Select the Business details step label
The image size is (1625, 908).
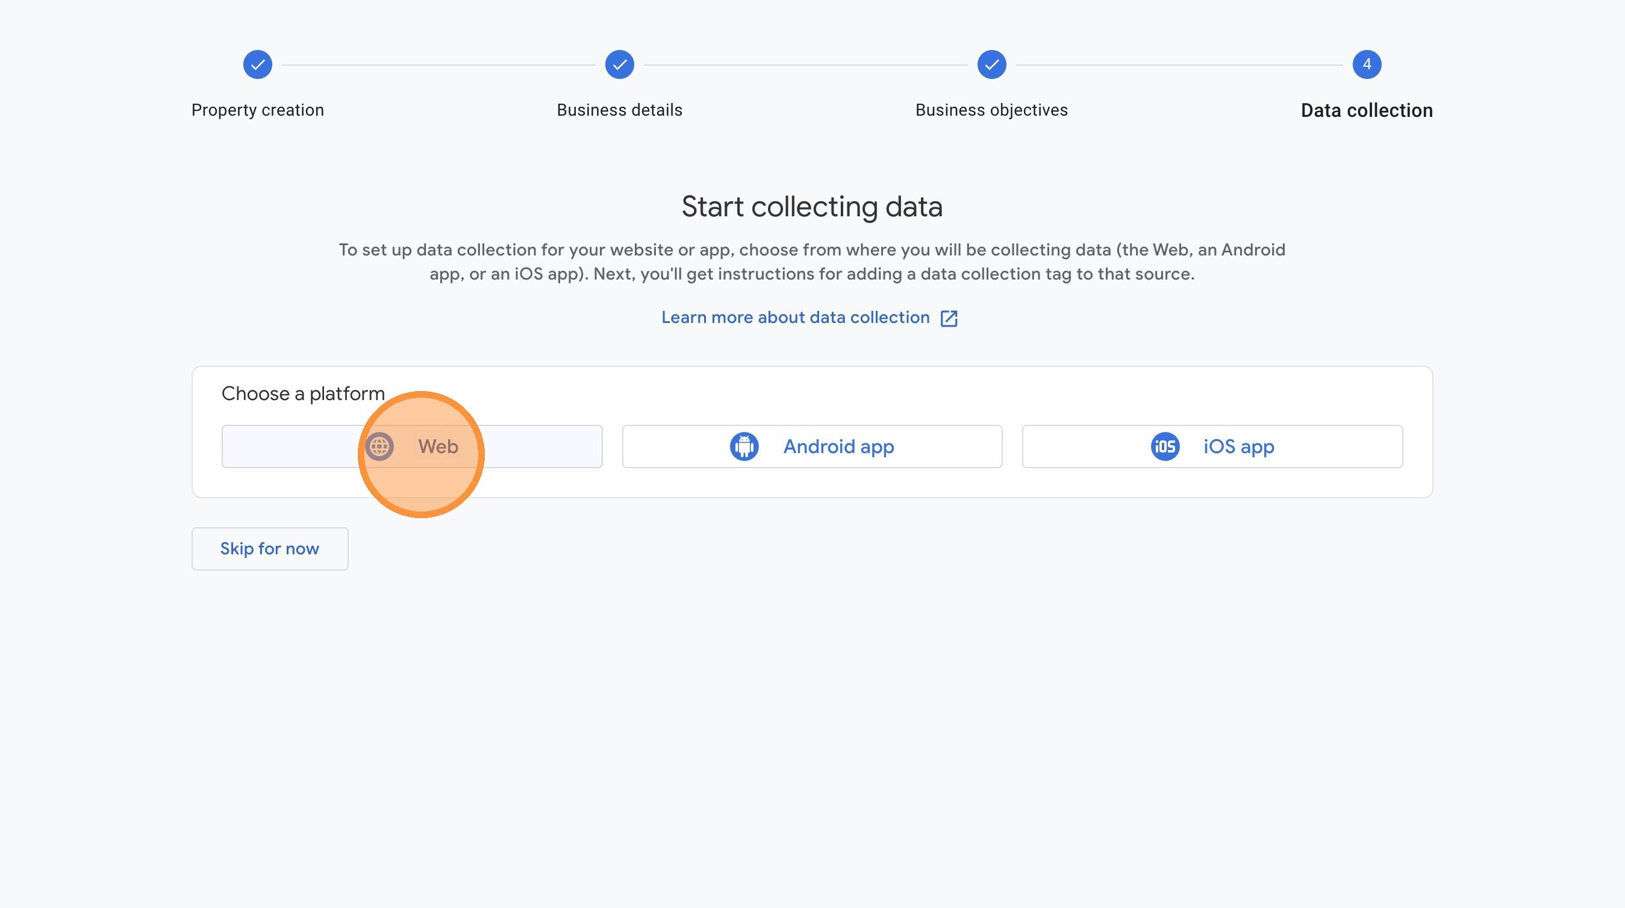coord(619,110)
